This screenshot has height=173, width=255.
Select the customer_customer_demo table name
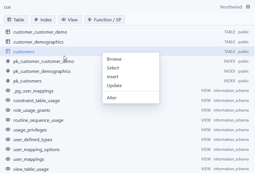40,32
